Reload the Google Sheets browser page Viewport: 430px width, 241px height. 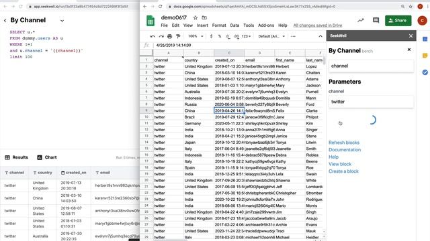pos(160,6)
